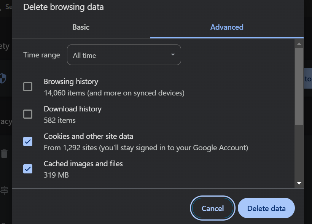Uncheck Cached images and files checkbox
This screenshot has width=312, height=224.
pyautogui.click(x=28, y=169)
